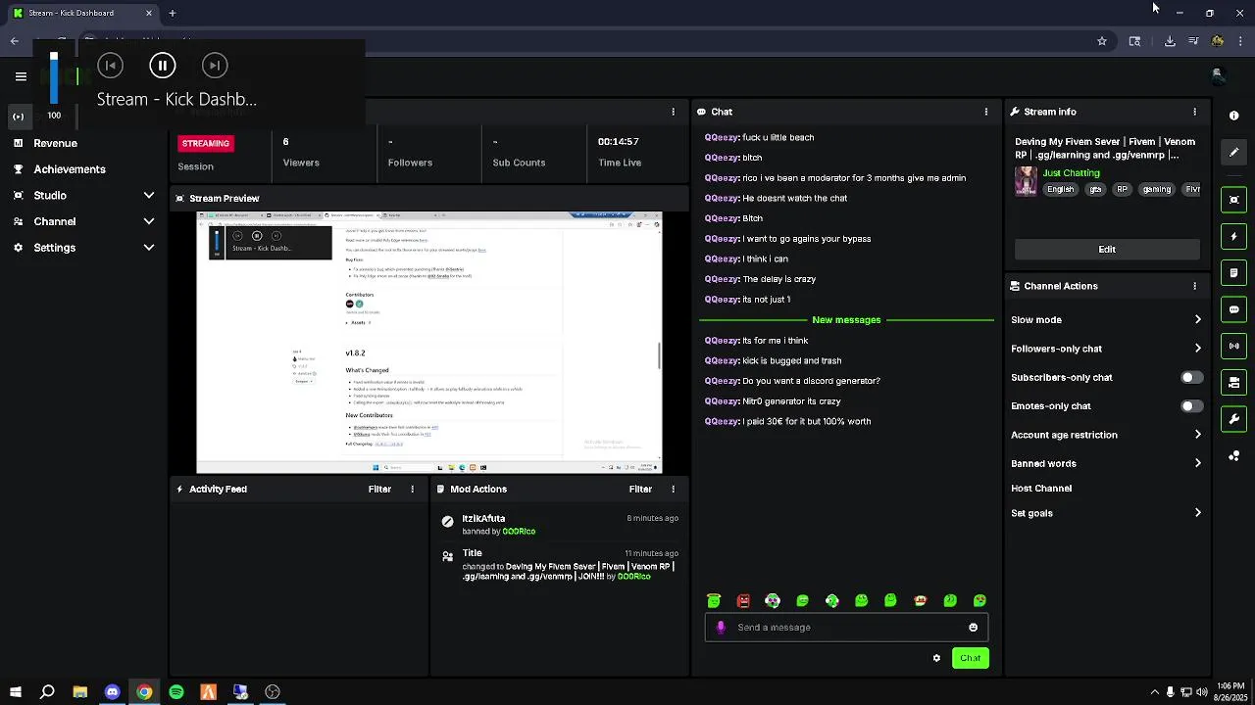This screenshot has height=705, width=1255.
Task: Open the emoji picker in message box
Action: [x=973, y=628]
